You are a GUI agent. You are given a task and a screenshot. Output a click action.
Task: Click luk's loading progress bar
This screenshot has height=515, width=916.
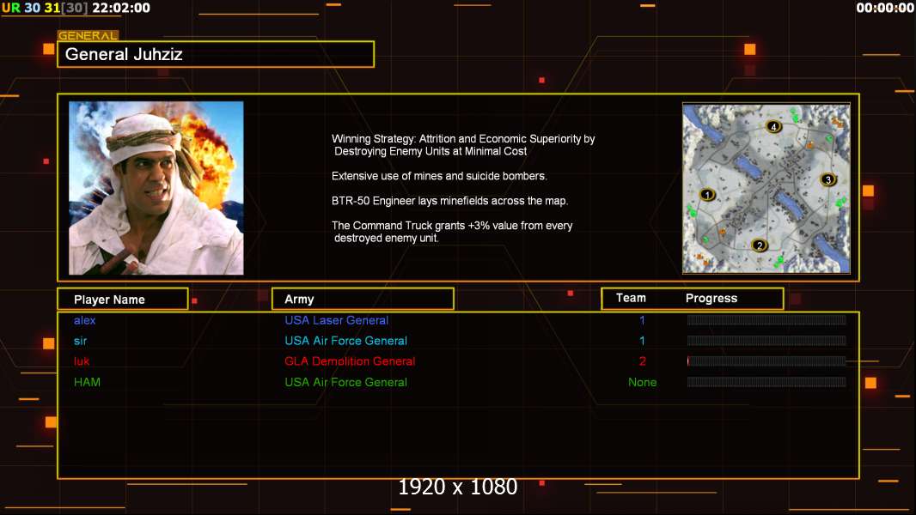766,361
